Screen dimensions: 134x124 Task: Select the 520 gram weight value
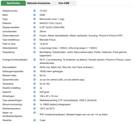click(x=44, y=92)
